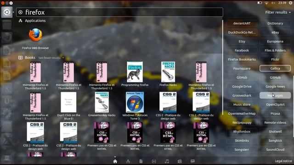Screen dimensions: 294x165
Task: Toggle the Etsy filter
Action: 242,41
